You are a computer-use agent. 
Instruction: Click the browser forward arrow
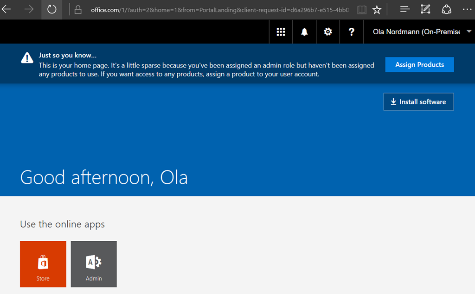(29, 9)
